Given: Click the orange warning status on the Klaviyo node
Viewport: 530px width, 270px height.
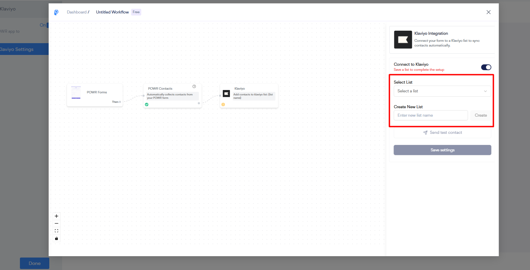Looking at the screenshot, I should [x=223, y=104].
